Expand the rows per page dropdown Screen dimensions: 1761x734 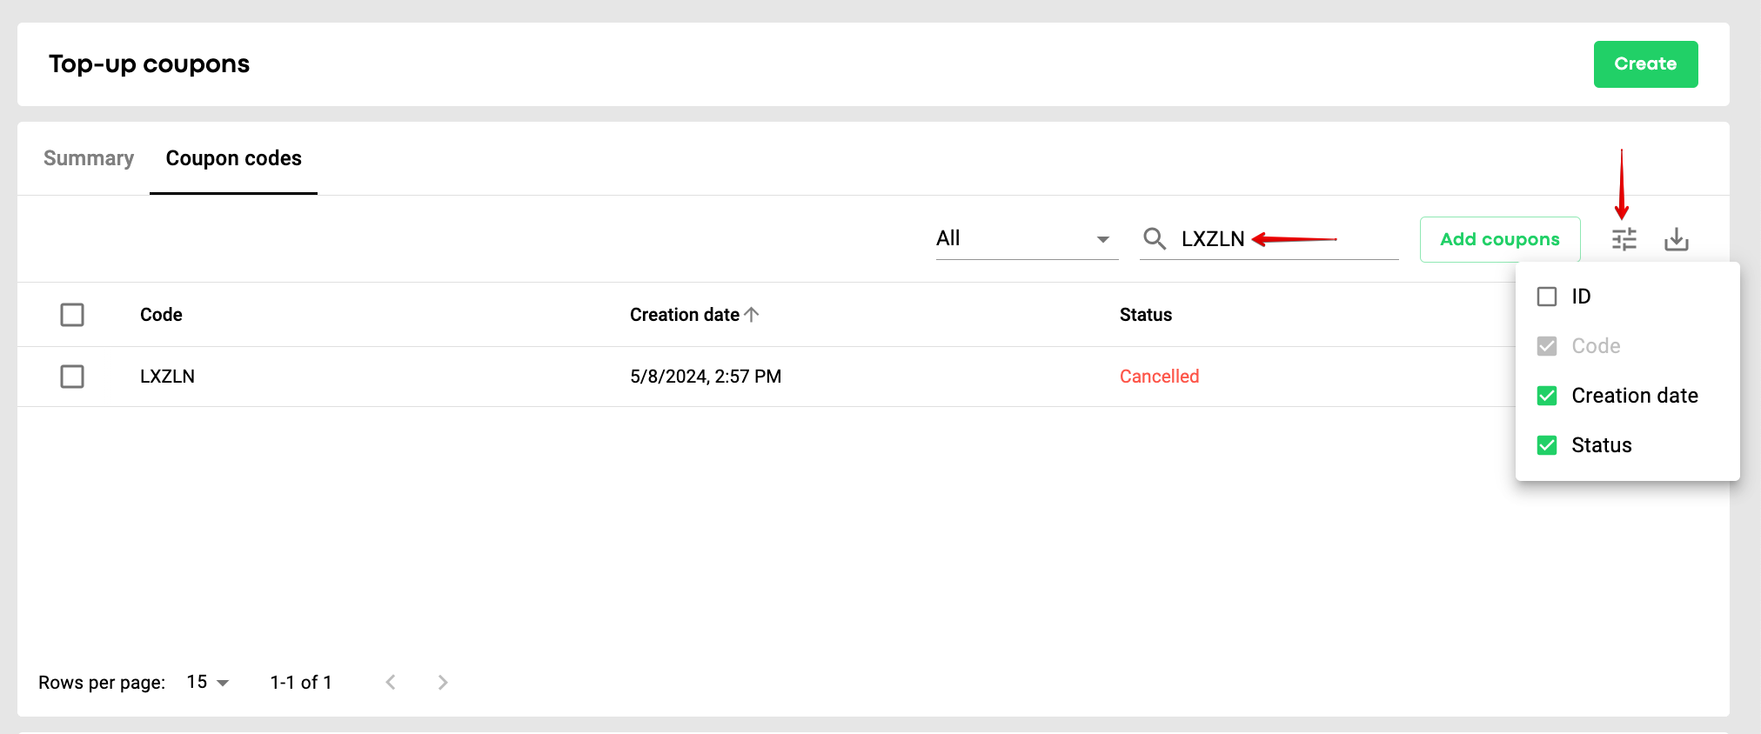[209, 683]
